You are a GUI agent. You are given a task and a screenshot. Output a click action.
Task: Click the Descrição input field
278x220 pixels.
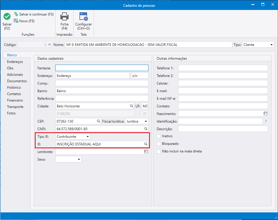coord(223,129)
